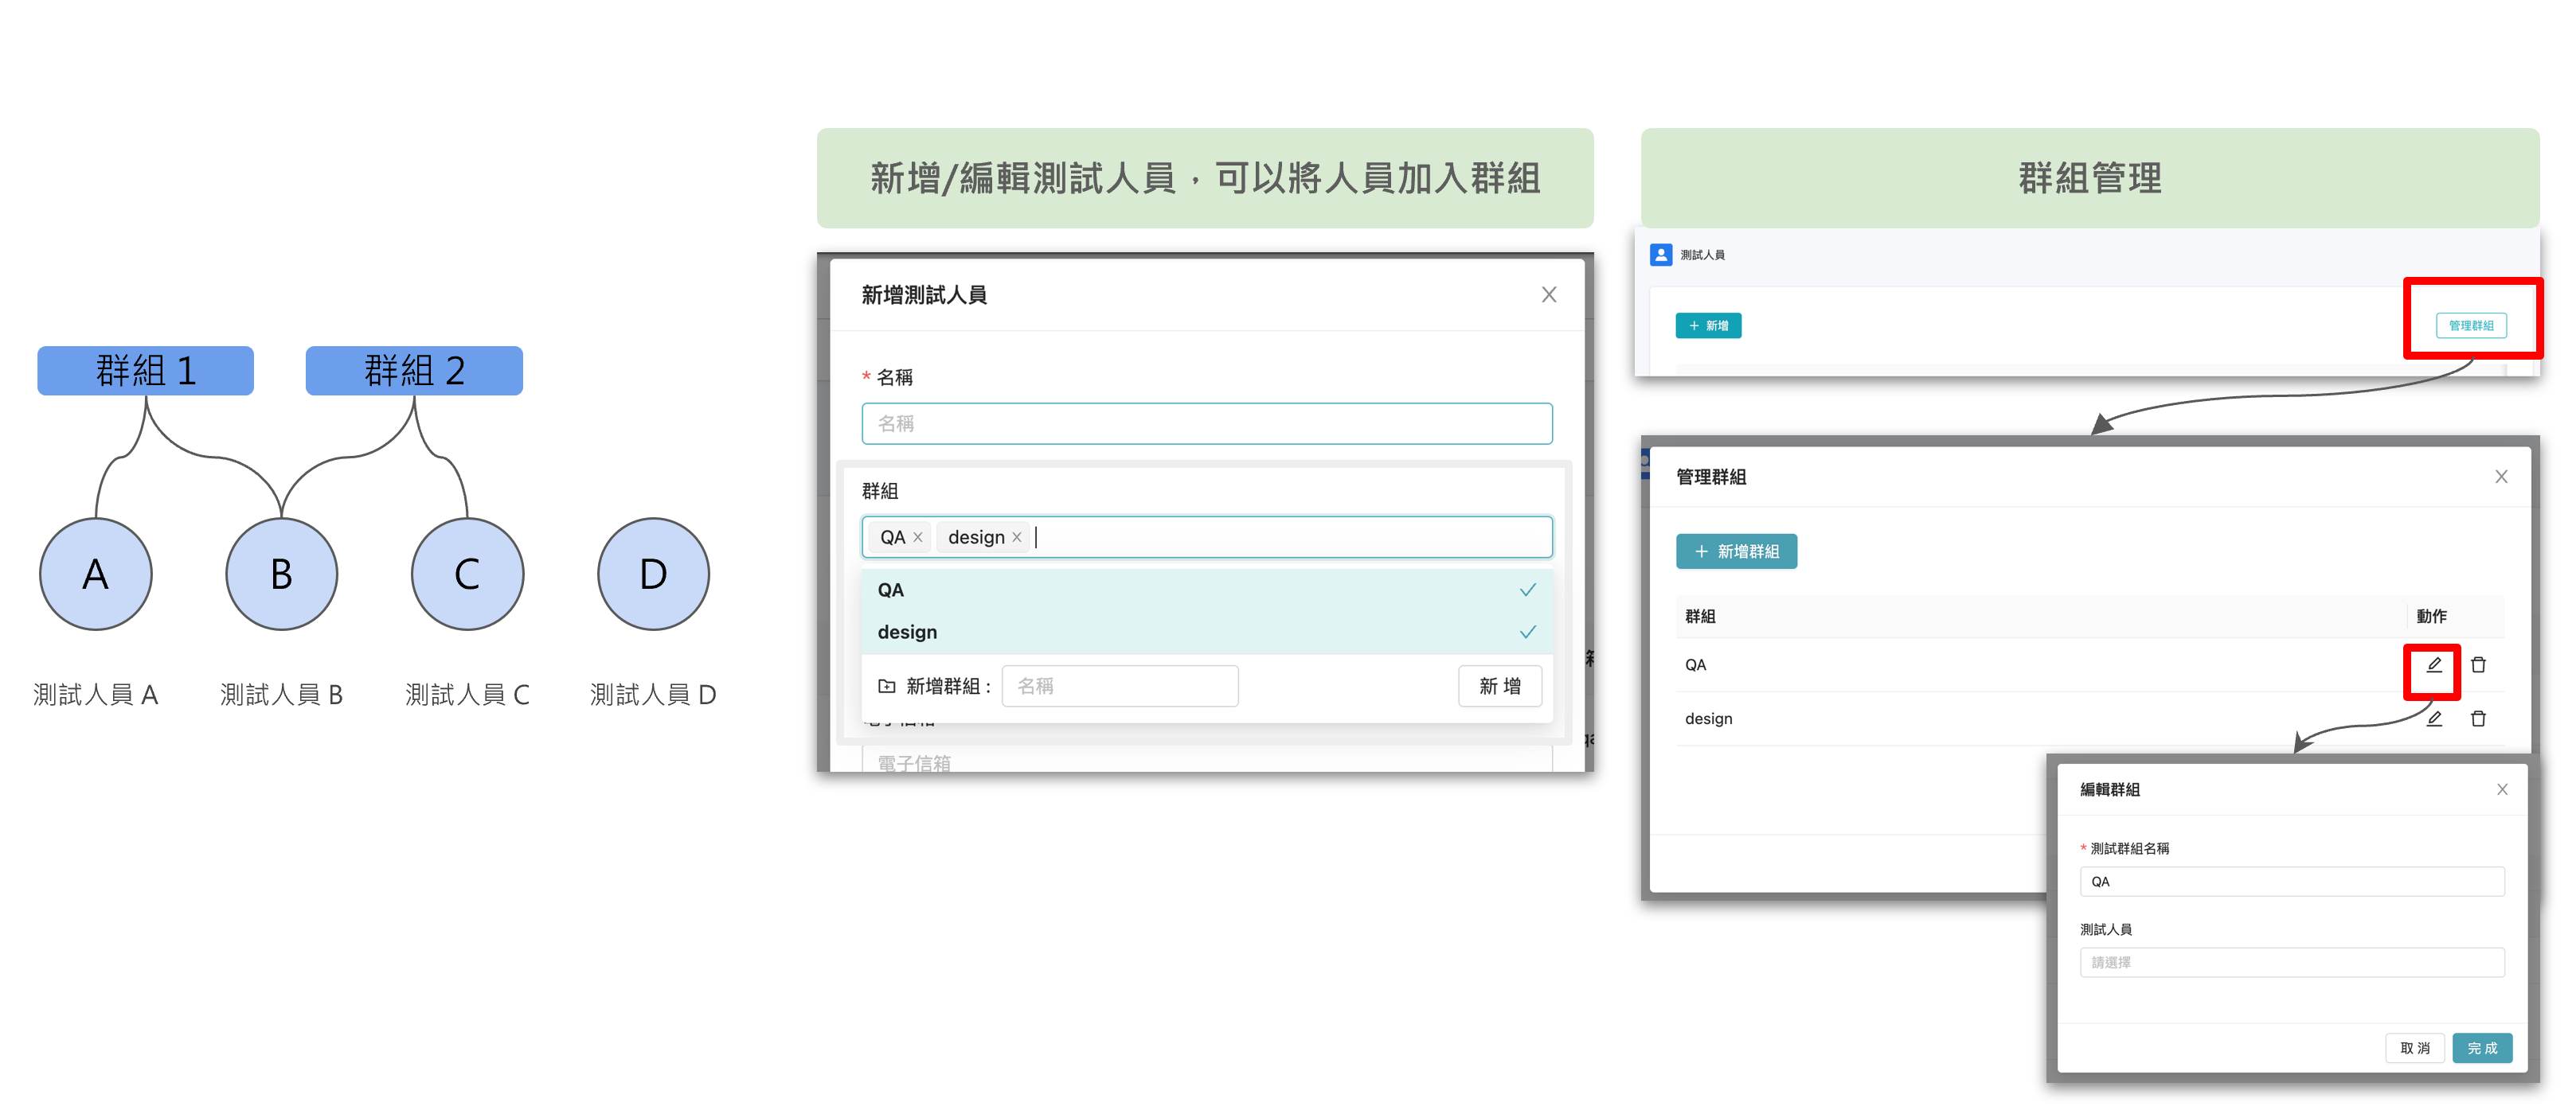Remove the design tag from the group field
The width and height of the screenshot is (2576, 1106).
point(1017,536)
